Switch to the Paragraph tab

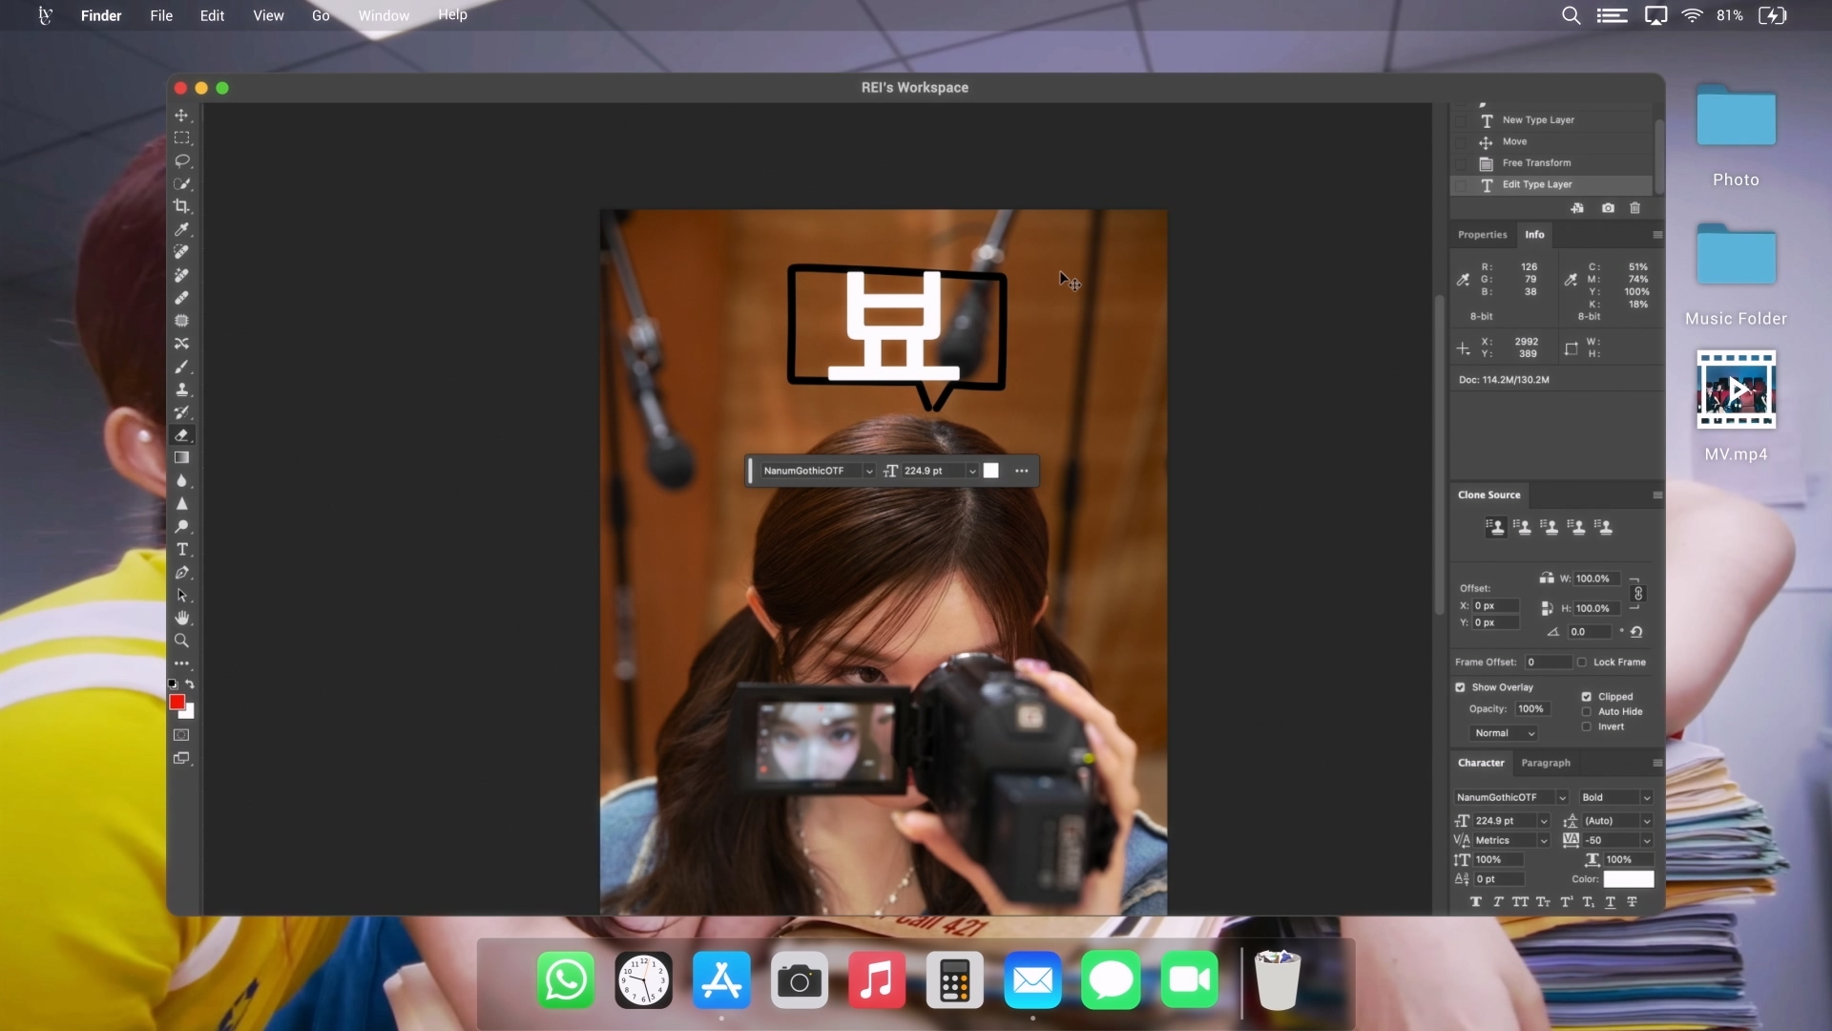tap(1546, 764)
